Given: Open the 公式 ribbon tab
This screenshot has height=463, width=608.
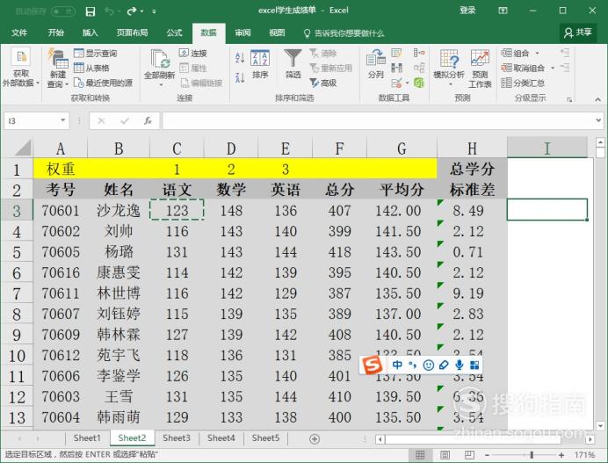Looking at the screenshot, I should pos(174,33).
